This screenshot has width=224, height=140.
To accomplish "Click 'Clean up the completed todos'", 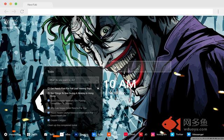I will click(x=62, y=125).
